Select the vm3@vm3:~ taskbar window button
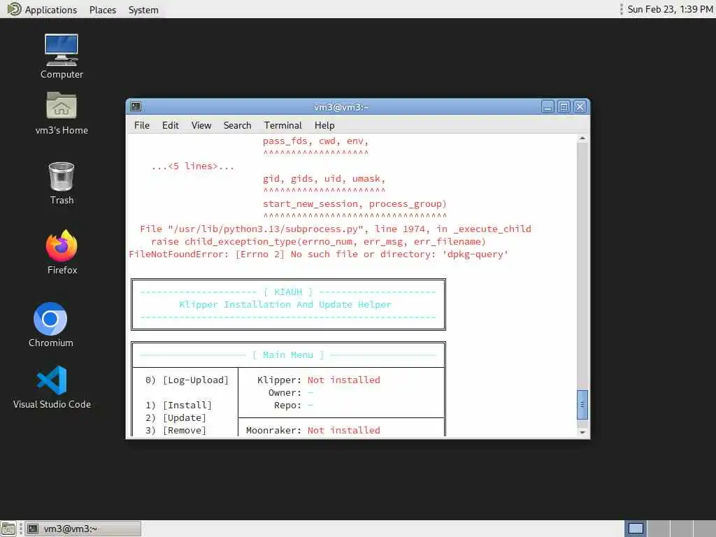716x537 pixels. [x=83, y=529]
